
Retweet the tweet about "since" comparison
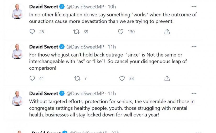pyautogui.click(x=76, y=78)
